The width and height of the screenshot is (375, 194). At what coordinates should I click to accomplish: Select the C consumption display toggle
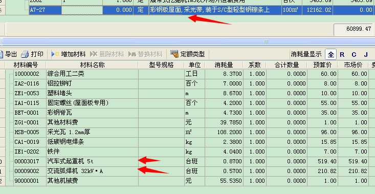point(354,55)
